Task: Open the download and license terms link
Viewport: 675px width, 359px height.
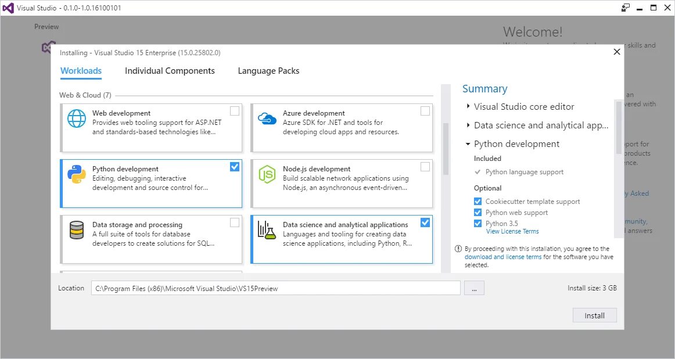Action: coord(503,257)
